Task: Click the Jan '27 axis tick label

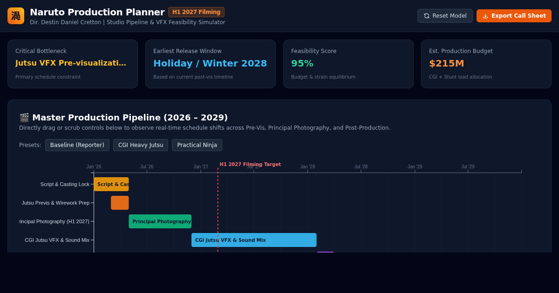Action: coord(201,167)
